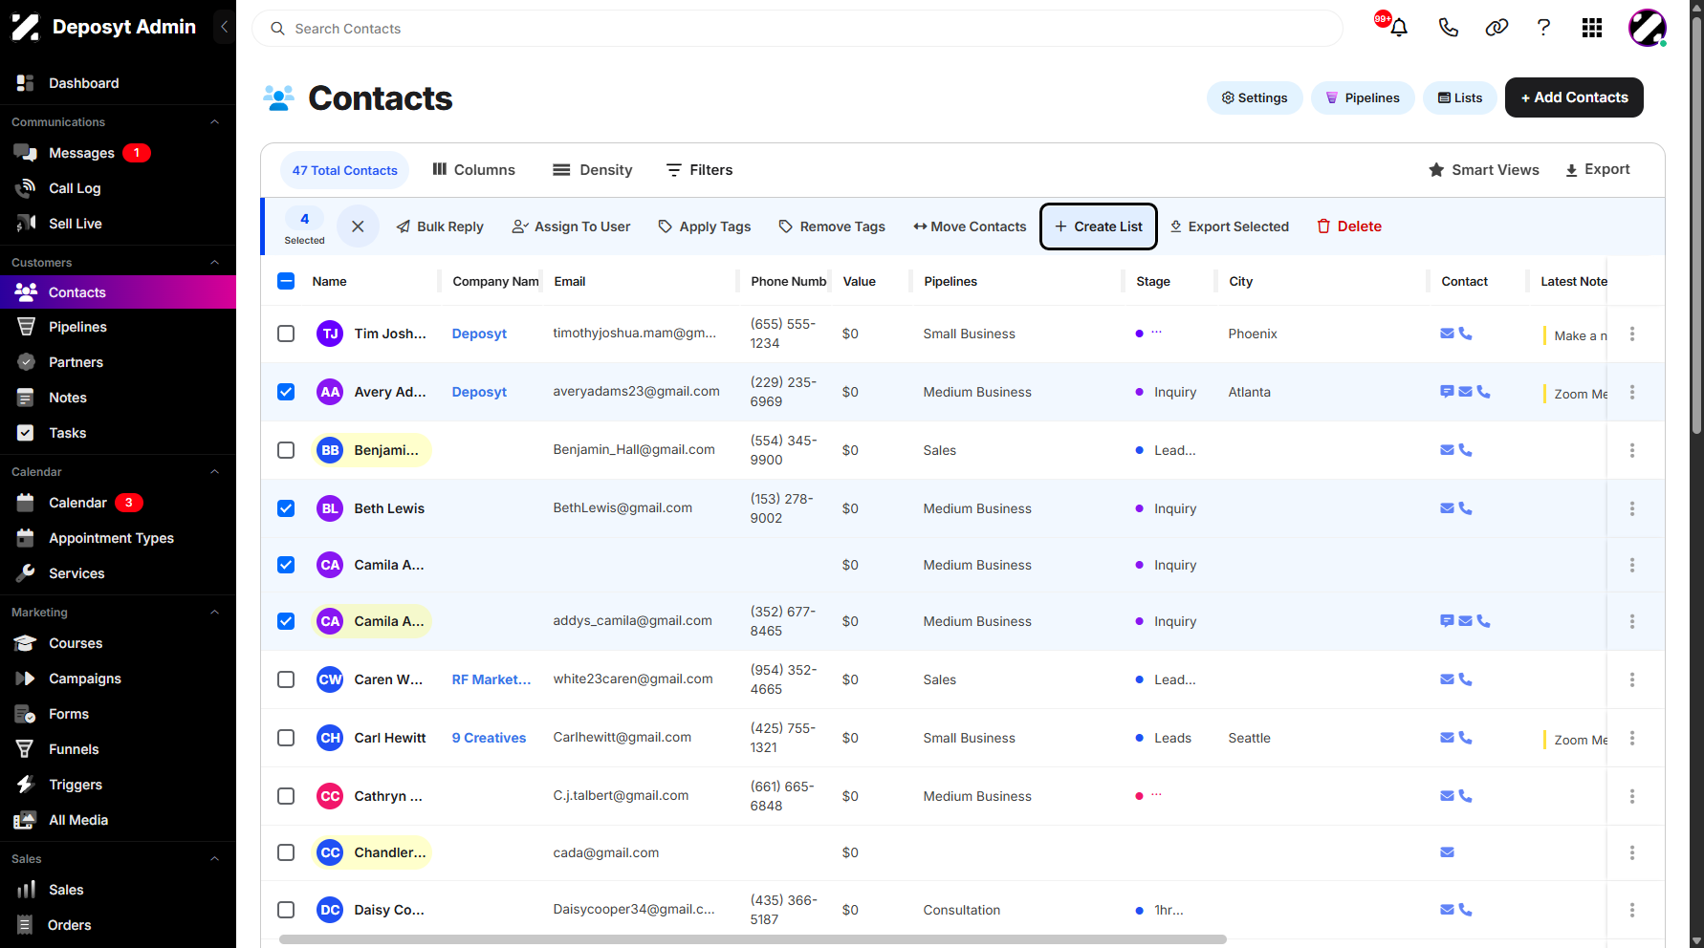Click the phone icon in Daisy Cooper row
Screen dimensions: 1704x948
click(x=1465, y=910)
